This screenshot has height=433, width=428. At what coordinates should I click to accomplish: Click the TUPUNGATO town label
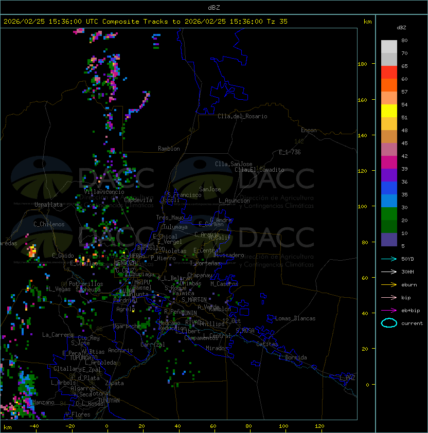coord(83,357)
